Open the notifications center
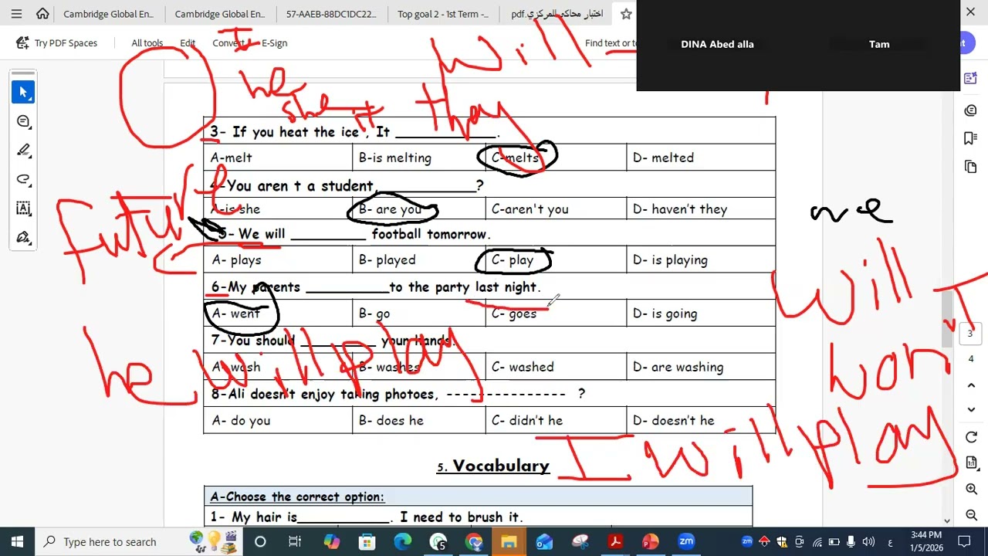 (x=964, y=542)
